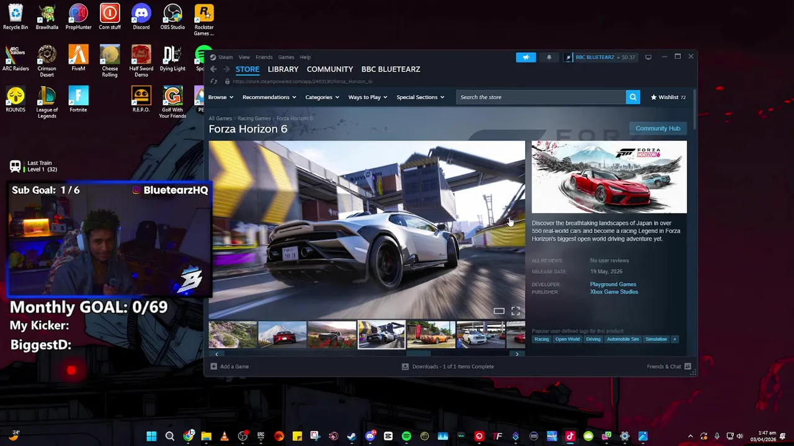
Task: Expand the Special Sections dropdown
Action: tap(421, 97)
